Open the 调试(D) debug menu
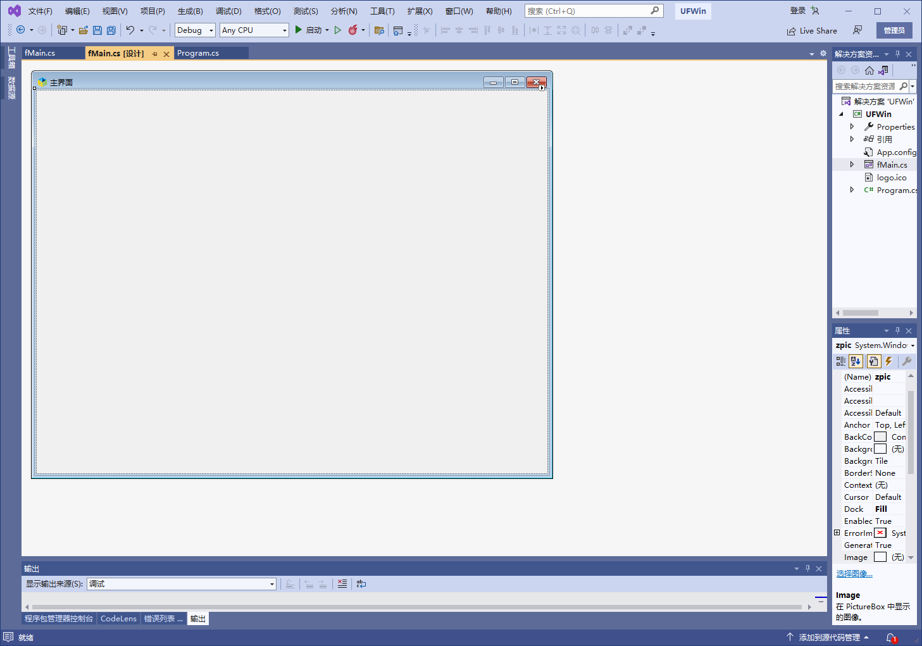 (228, 11)
